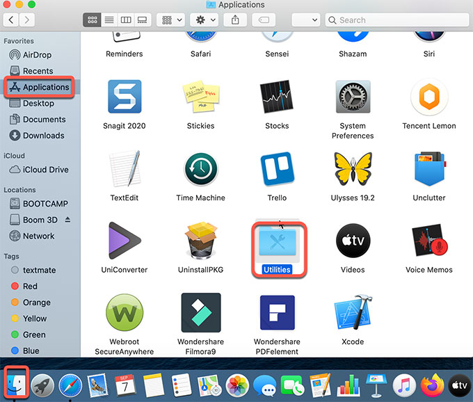Switch to gallery view

(142, 20)
